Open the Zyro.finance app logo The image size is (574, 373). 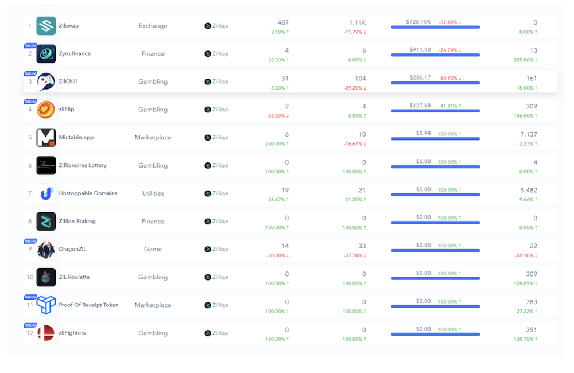pos(46,54)
